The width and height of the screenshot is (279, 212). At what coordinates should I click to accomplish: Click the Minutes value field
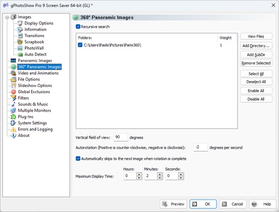pyautogui.click(x=151, y=176)
